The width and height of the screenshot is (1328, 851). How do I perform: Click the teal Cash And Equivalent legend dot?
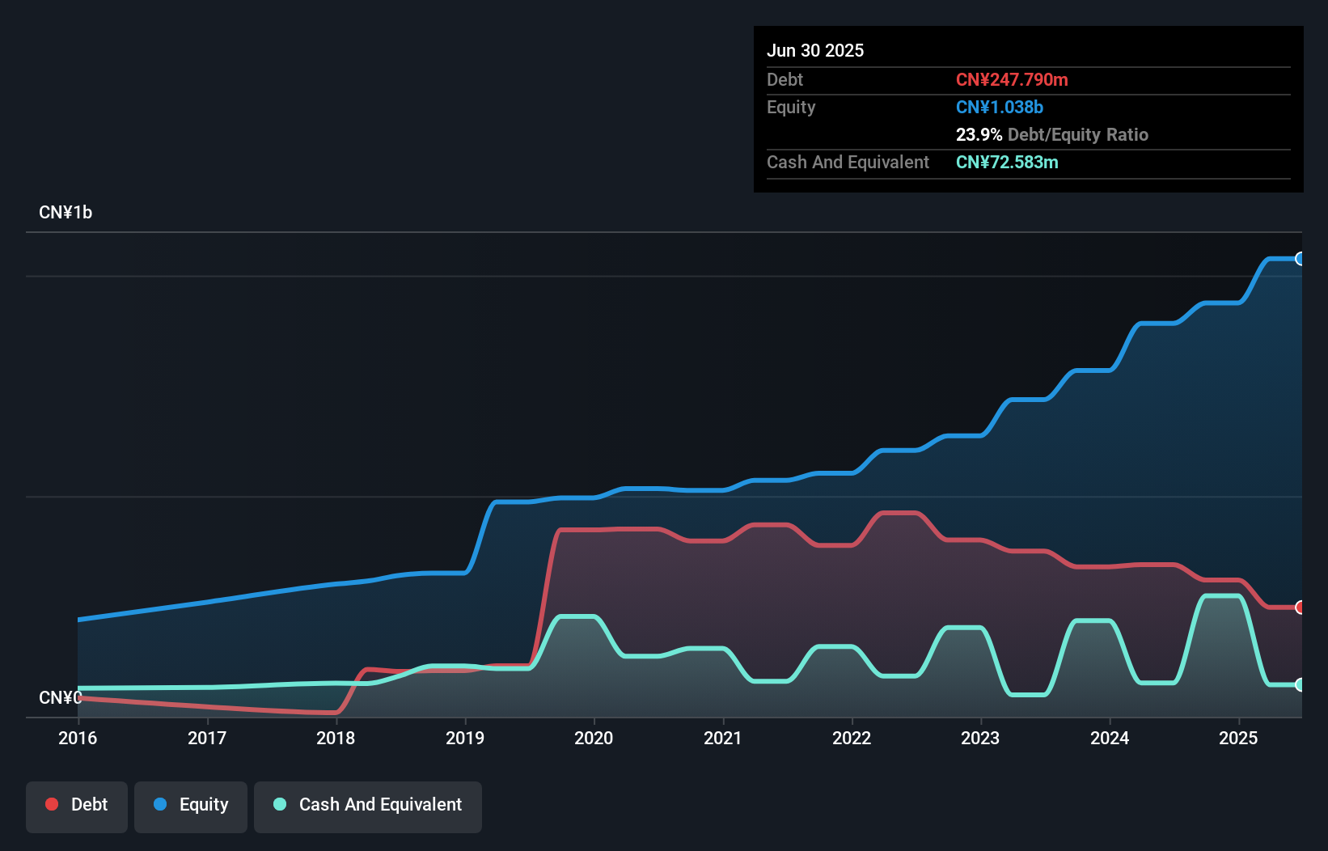(x=279, y=804)
